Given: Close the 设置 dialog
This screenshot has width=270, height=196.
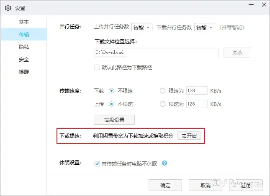Looking at the screenshot, I should pyautogui.click(x=264, y=5).
